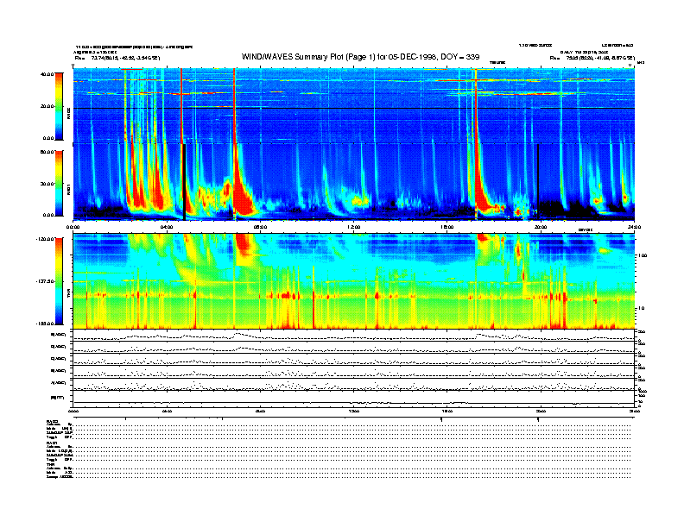Screen dimensions: 684x528
Task: Click the flat line trace in the lowest line-plot panel
Action: click(354, 403)
